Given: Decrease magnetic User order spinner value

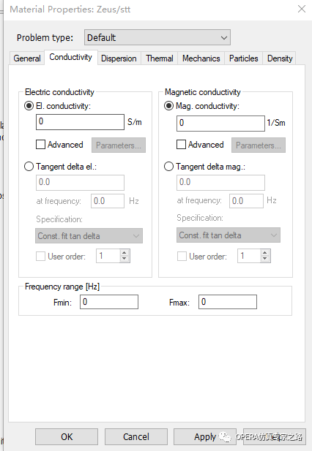Looking at the screenshot, I should click(264, 259).
